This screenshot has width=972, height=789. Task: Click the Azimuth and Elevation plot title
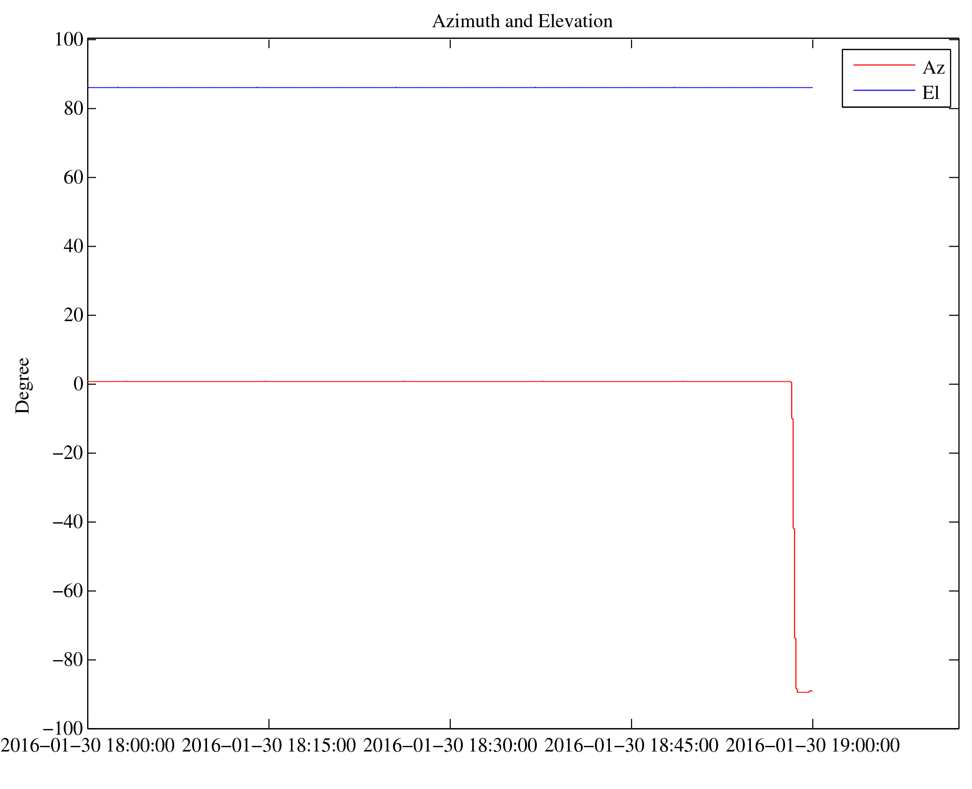[x=522, y=21]
